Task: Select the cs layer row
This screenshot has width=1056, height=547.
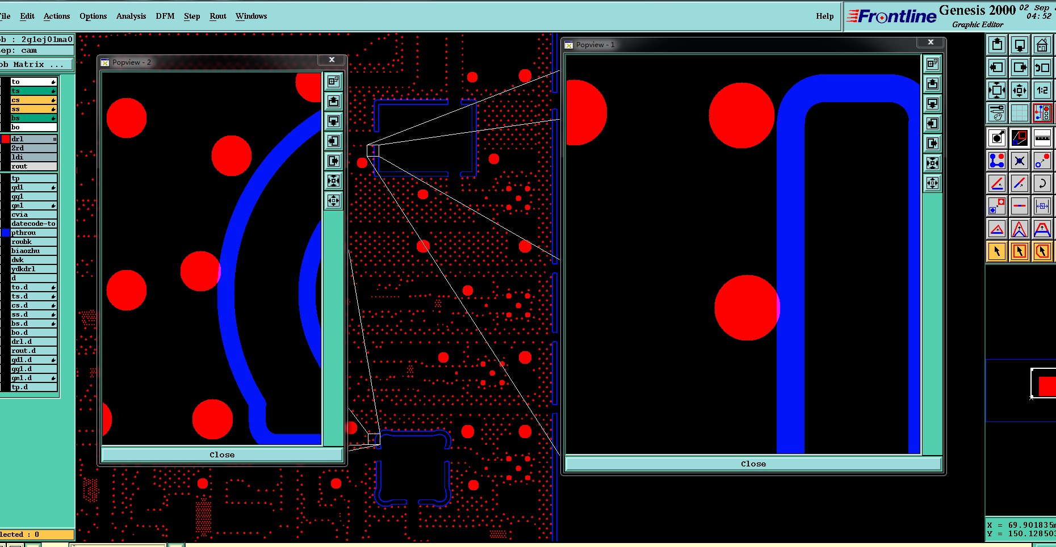Action: click(34, 100)
